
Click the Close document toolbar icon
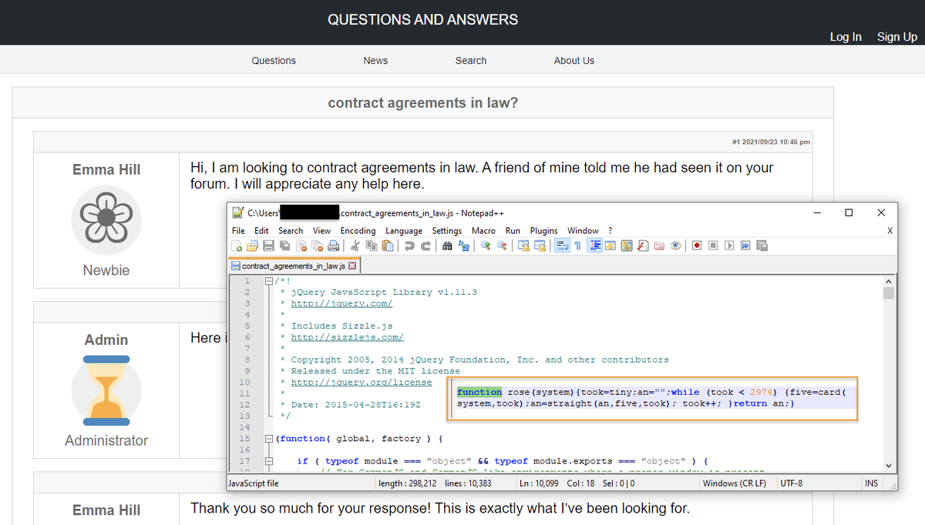pyautogui.click(x=301, y=246)
